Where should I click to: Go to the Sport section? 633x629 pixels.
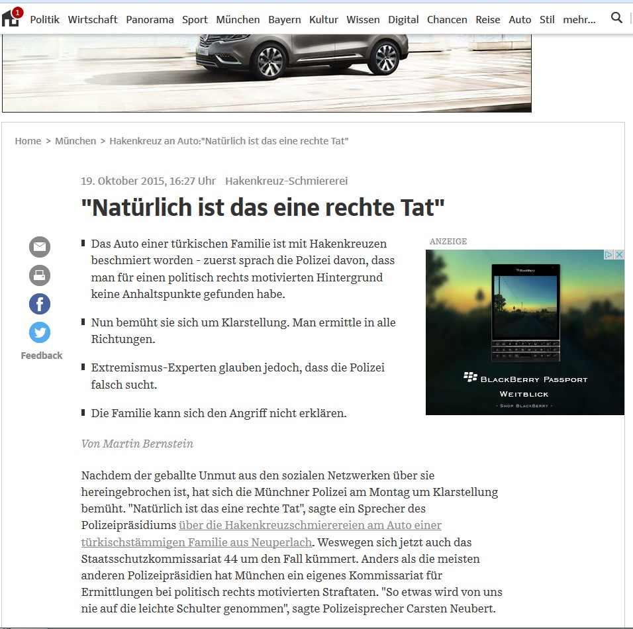(x=195, y=19)
